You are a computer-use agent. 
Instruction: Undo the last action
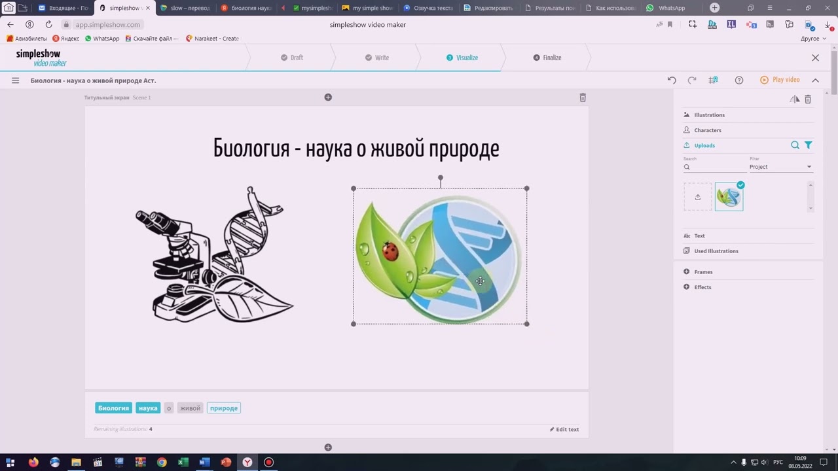click(672, 80)
